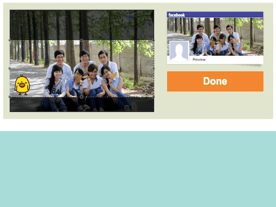Click the top-right corner crop handle
This screenshot has width=276, height=207.
coord(154,40)
